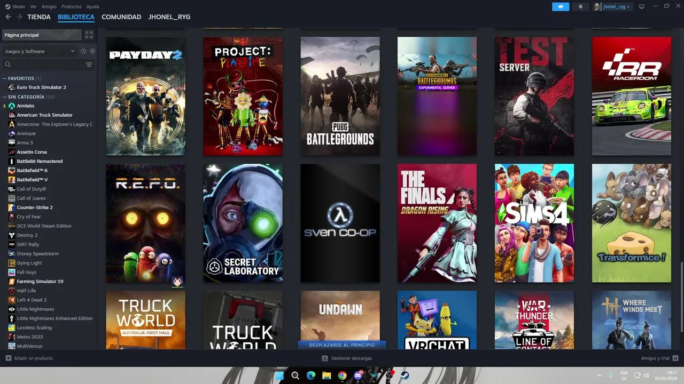Click Añadir un producto
The height and width of the screenshot is (384, 684).
33,358
